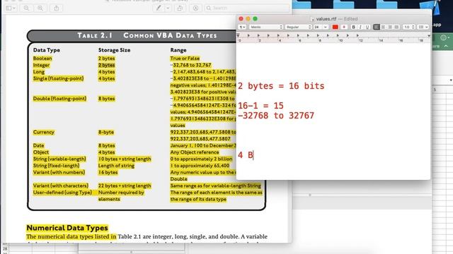Toggle bold formatting in TextEdit
Viewport: 453px width, 254px height.
click(353, 27)
